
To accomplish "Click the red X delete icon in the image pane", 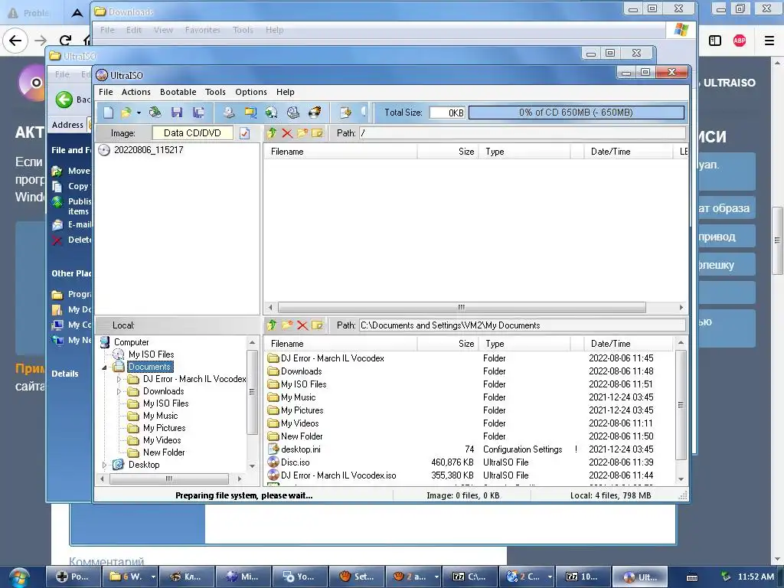I will [x=287, y=133].
